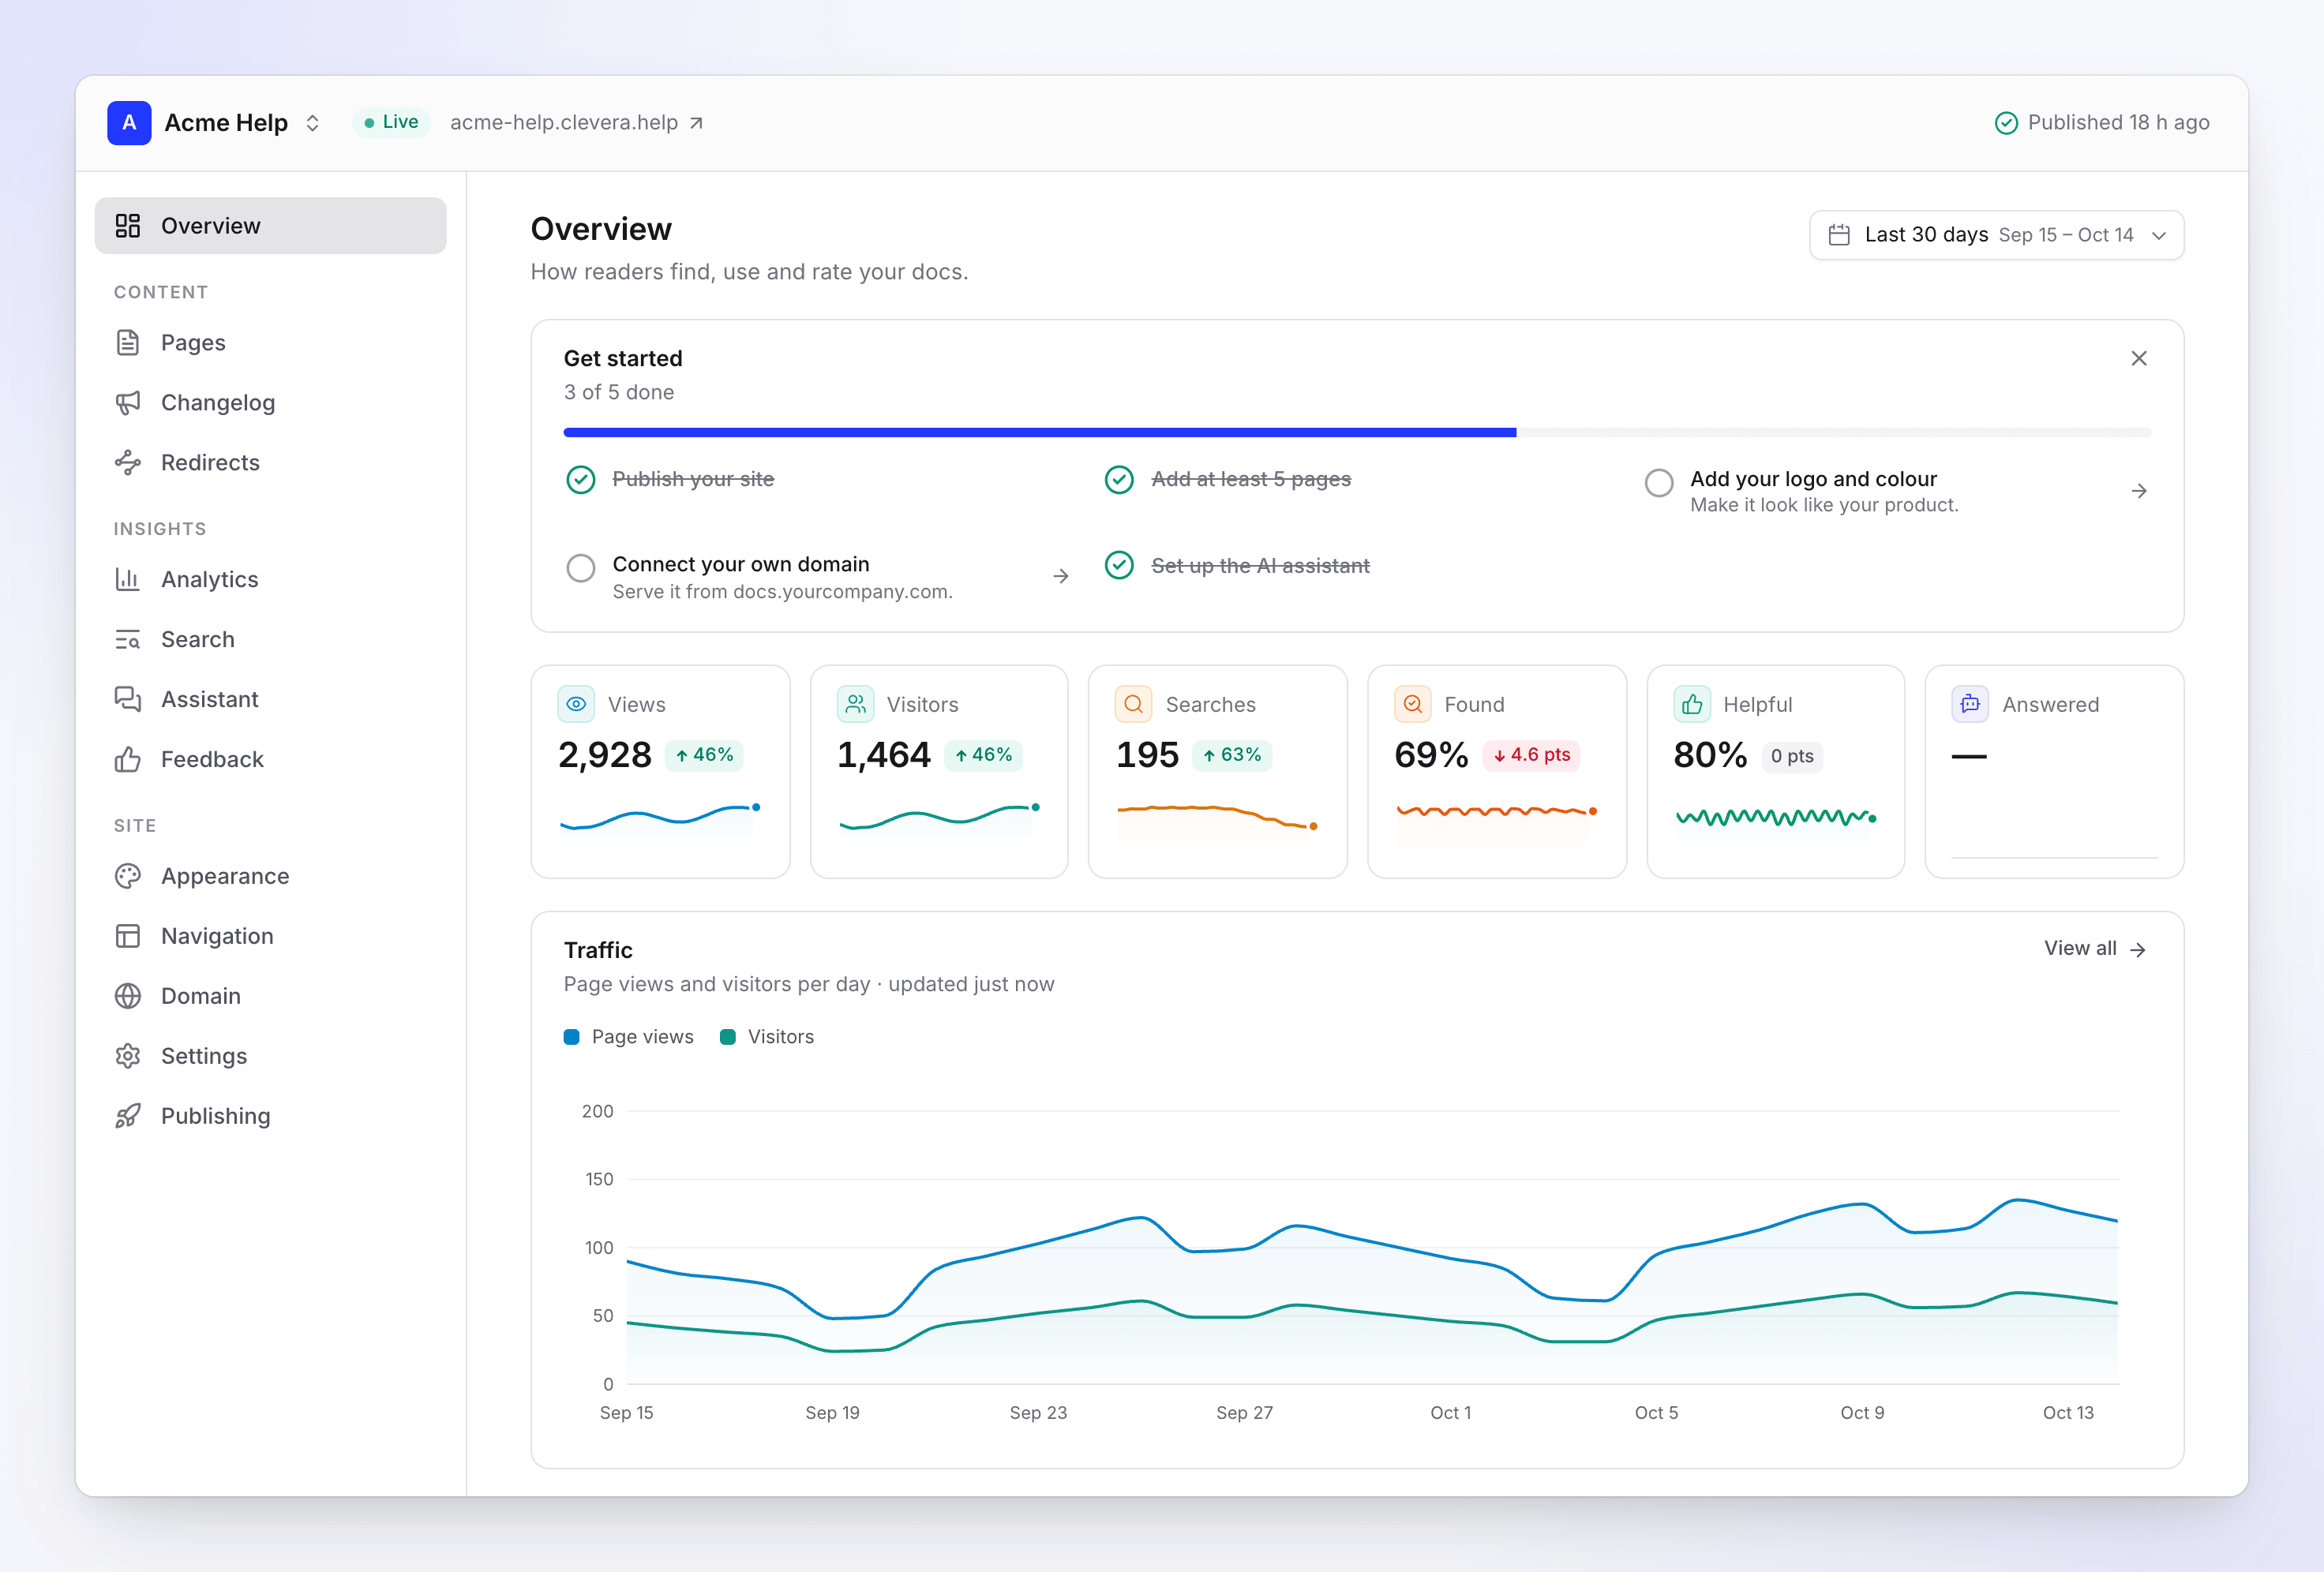
Task: Go to Pages in the sidebar
Action: click(x=271, y=343)
